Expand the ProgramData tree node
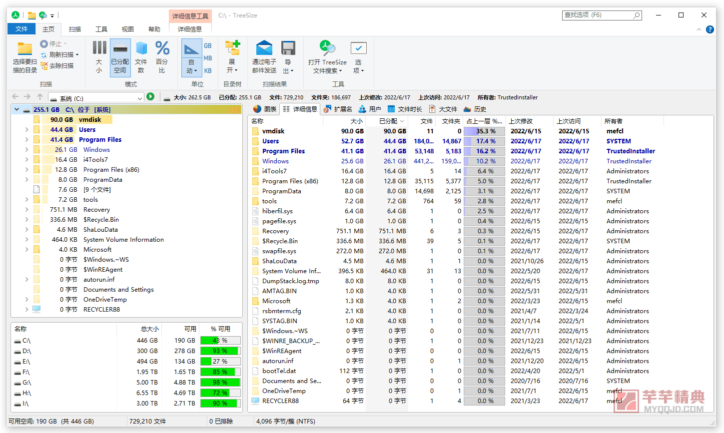 point(26,179)
